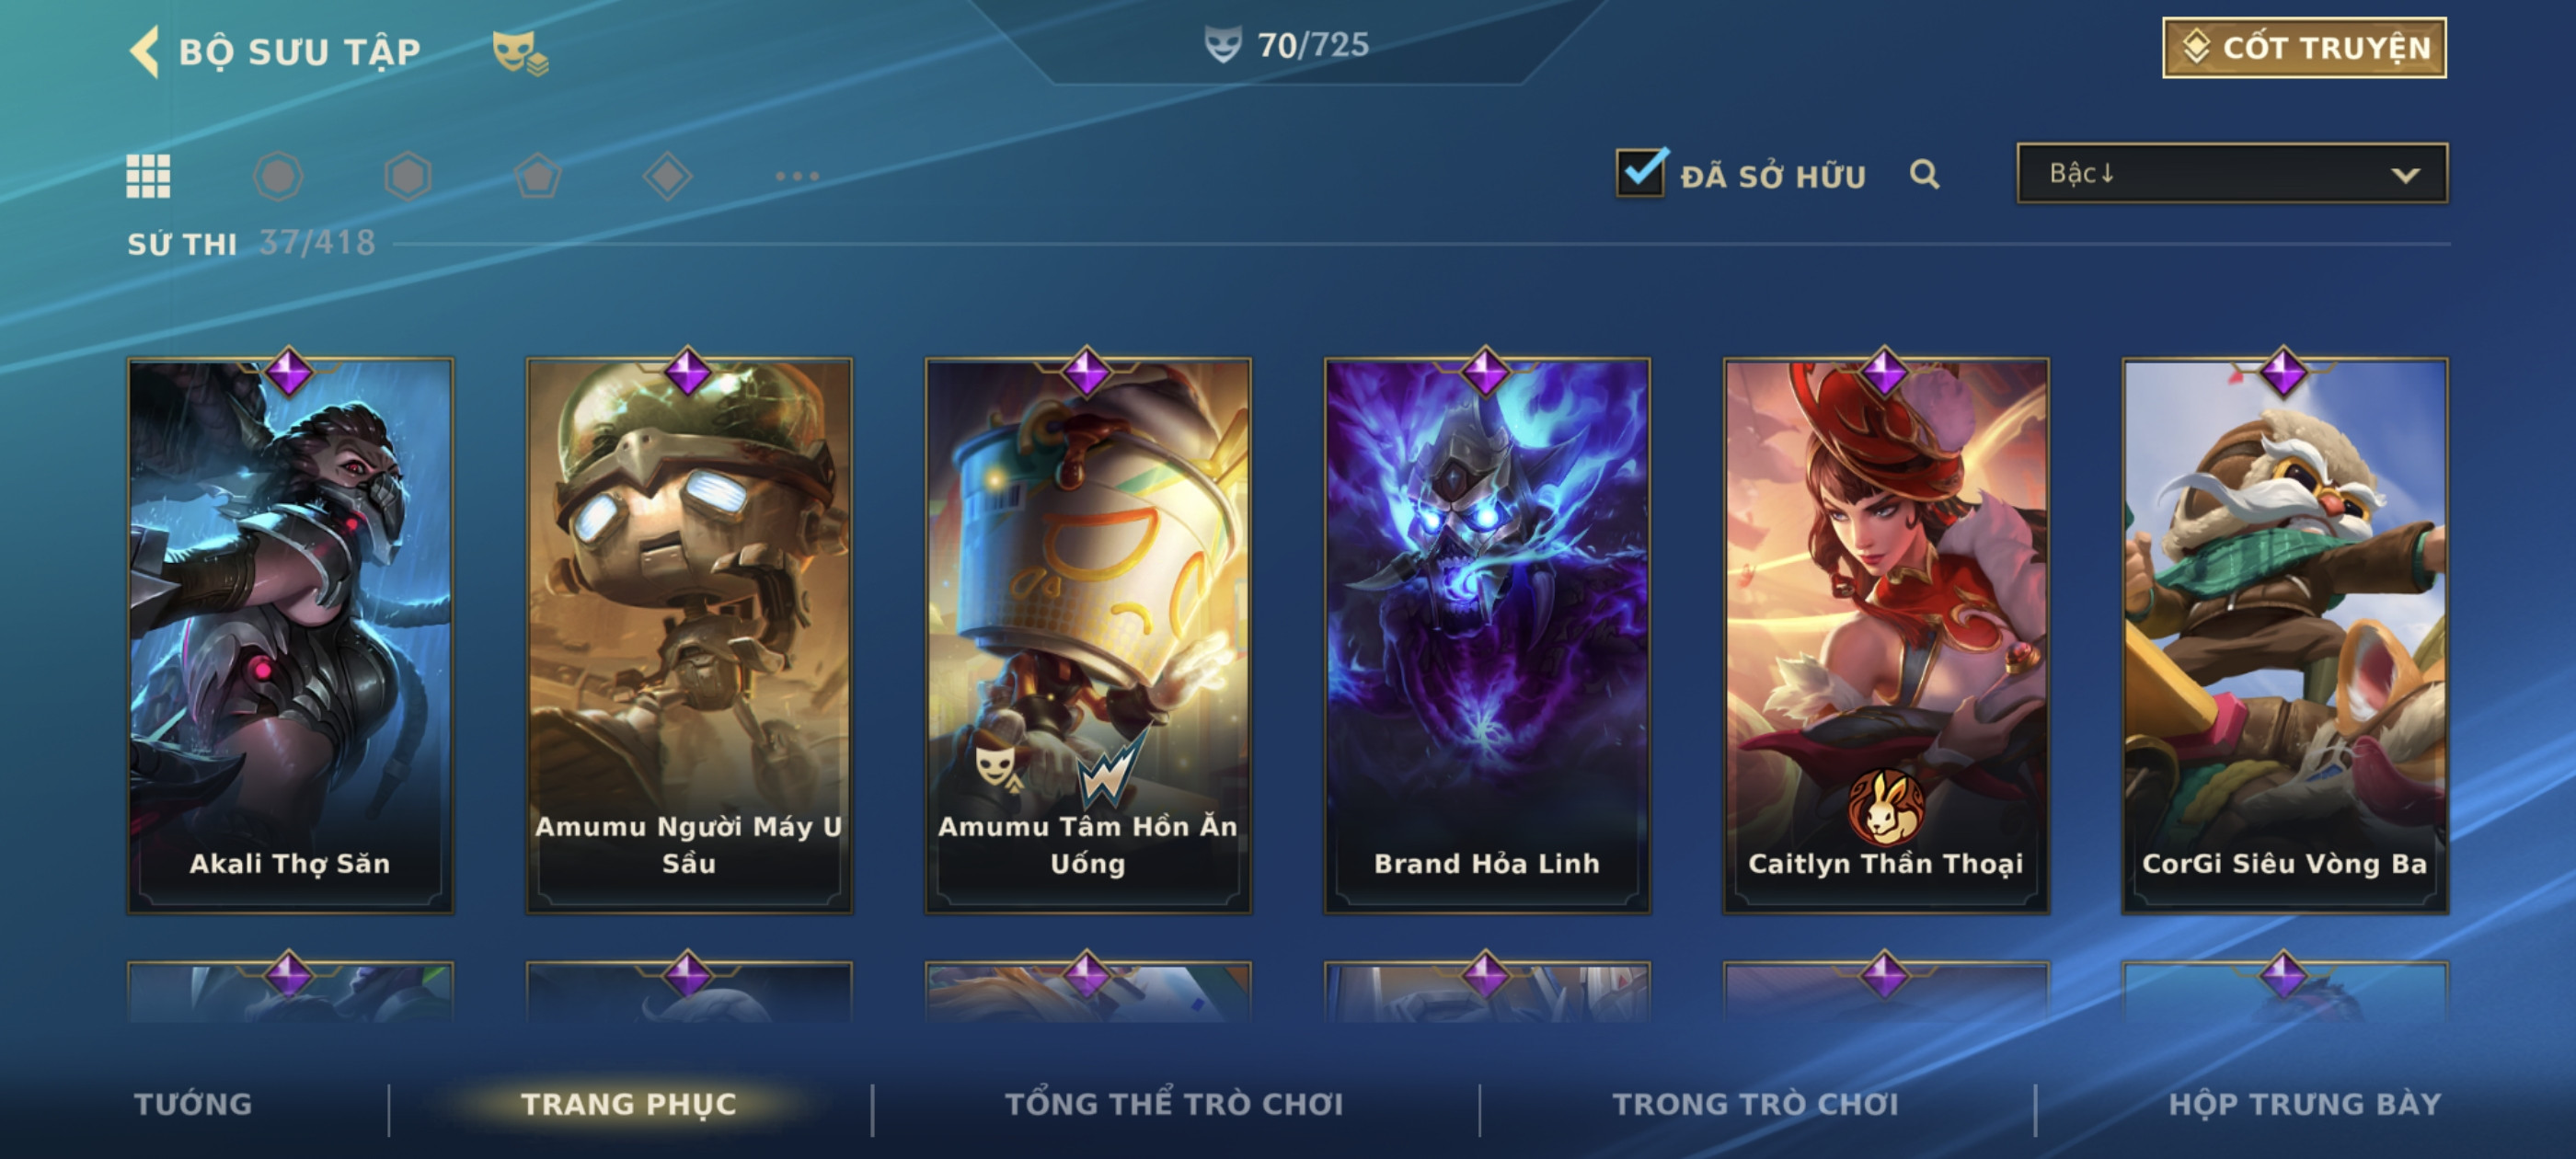The width and height of the screenshot is (2576, 1159).
Task: Switch to Trong Trò Chơi tab
Action: [x=1755, y=1103]
